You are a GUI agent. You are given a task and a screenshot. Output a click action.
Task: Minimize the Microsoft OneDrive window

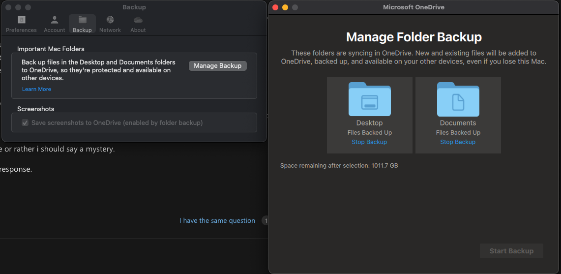point(285,7)
